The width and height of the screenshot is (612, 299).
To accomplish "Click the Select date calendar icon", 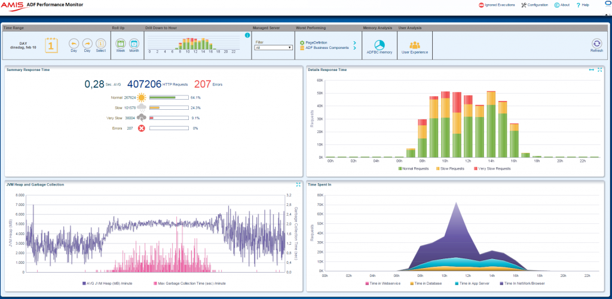I will [100, 44].
